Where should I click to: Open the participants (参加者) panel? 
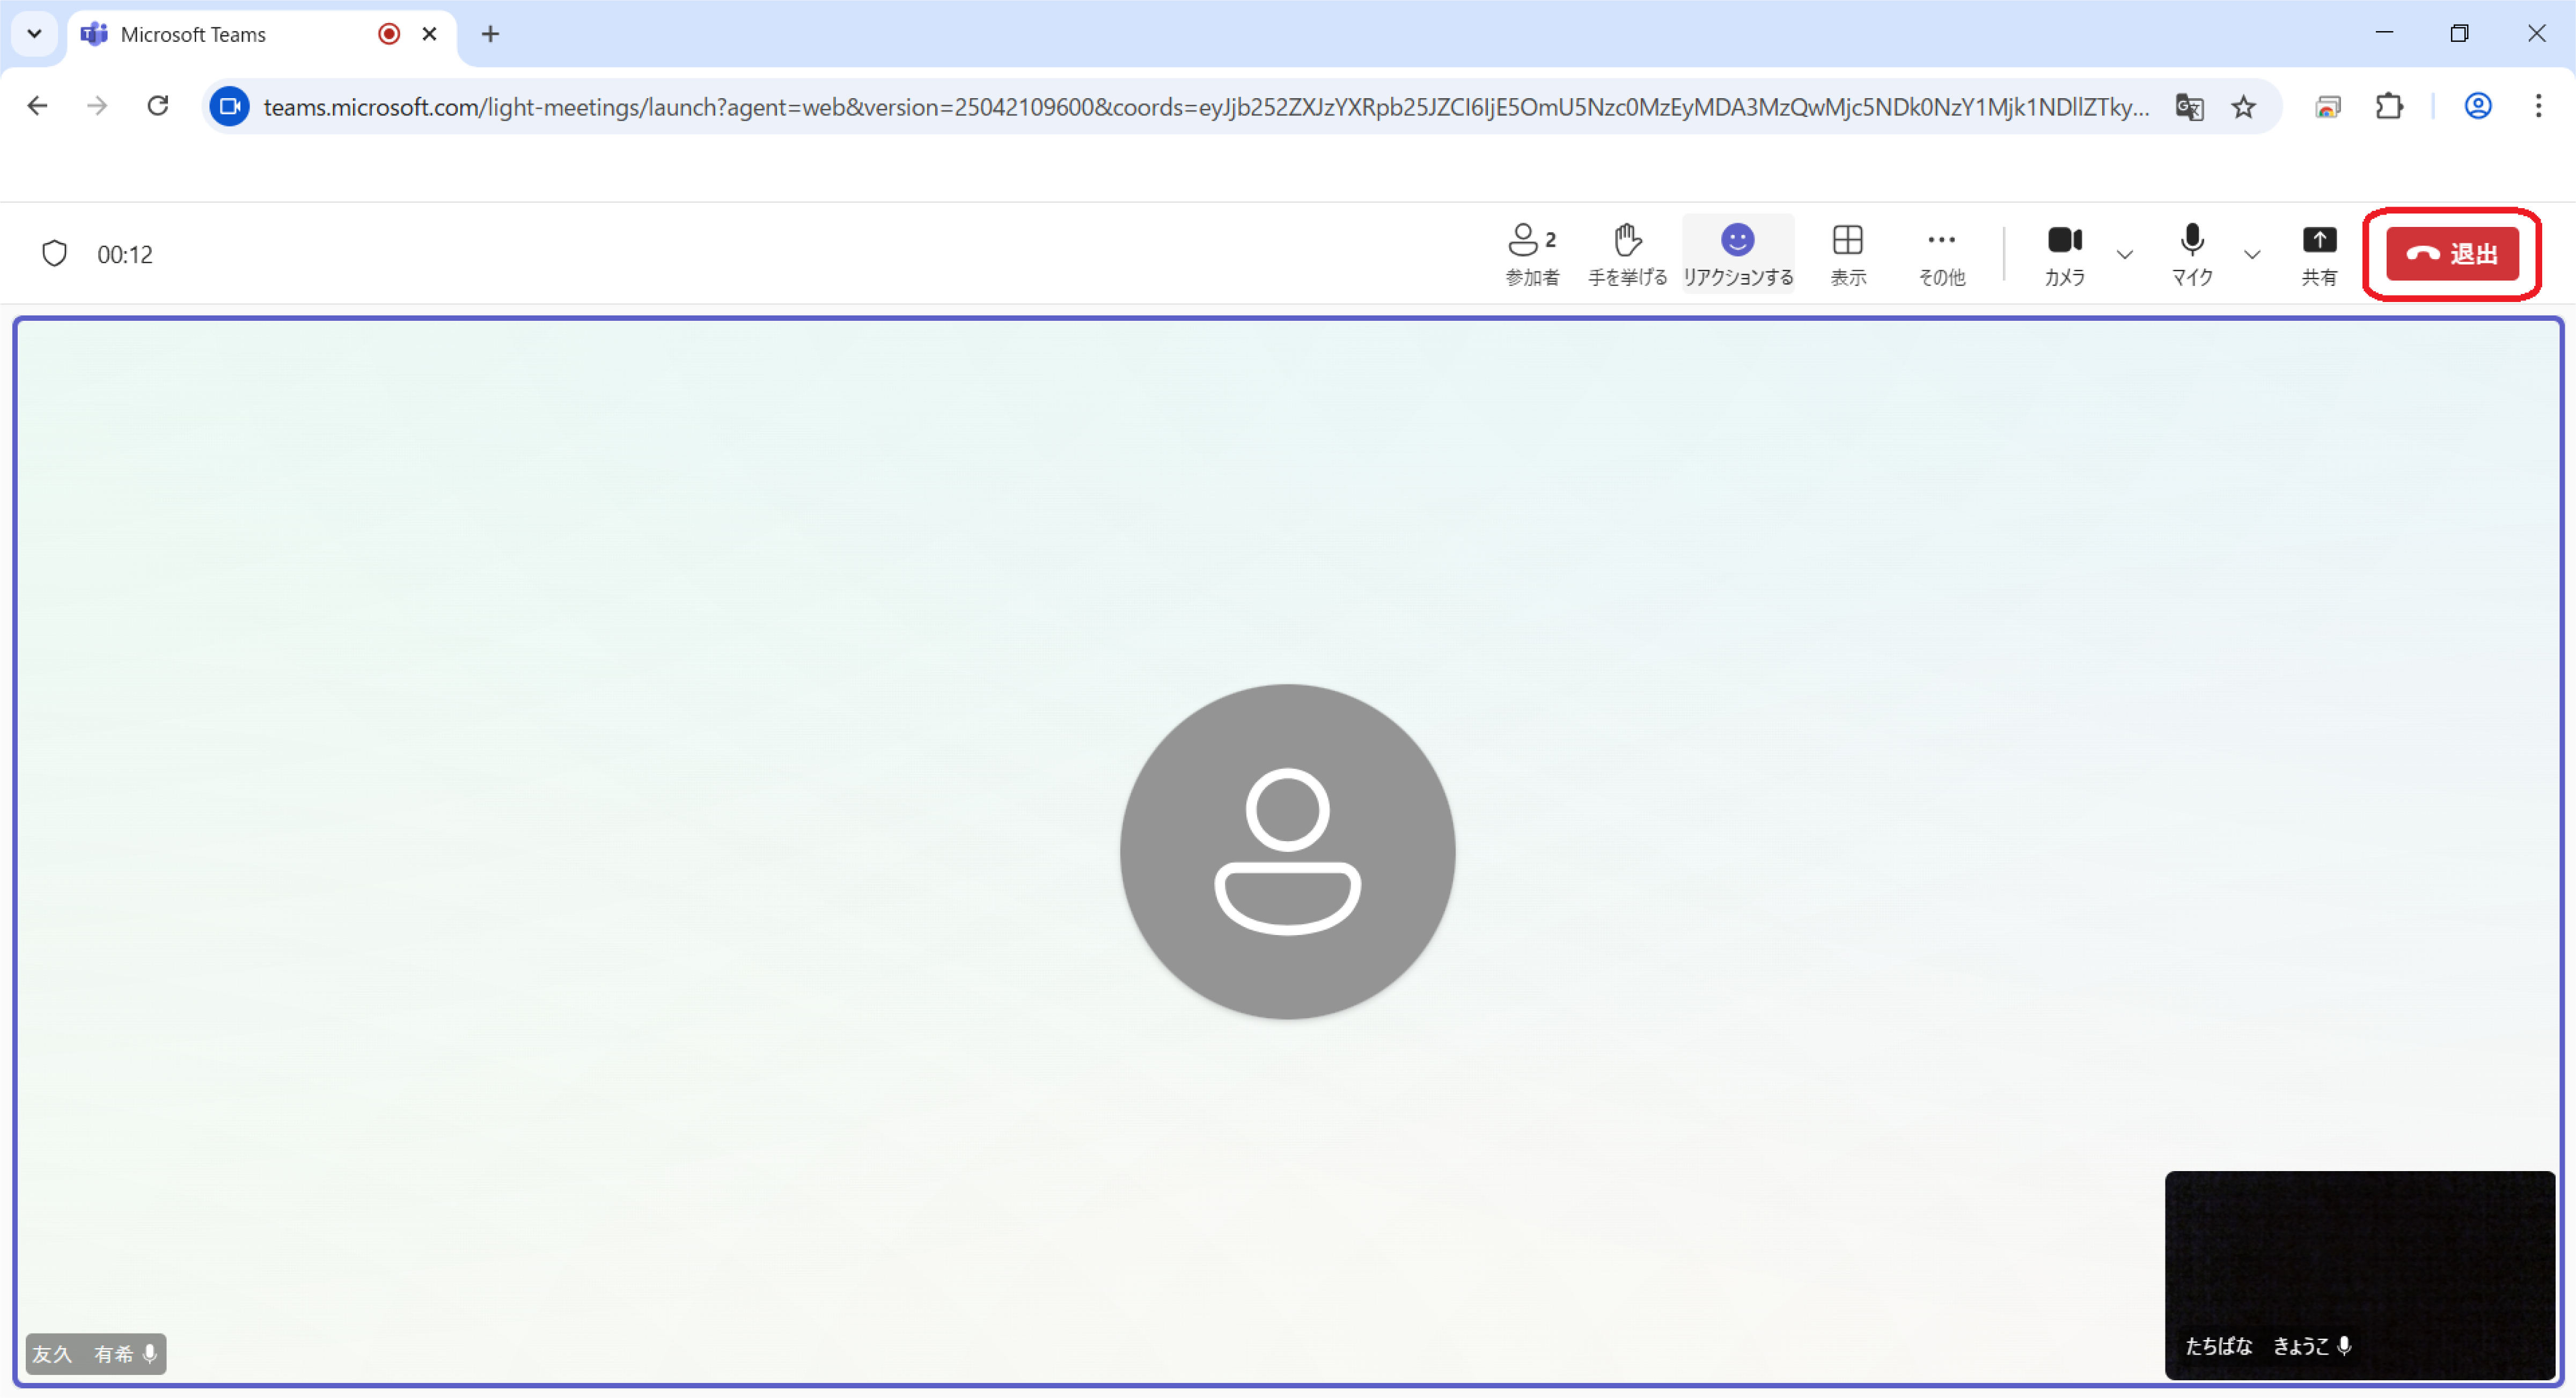pyautogui.click(x=1532, y=254)
